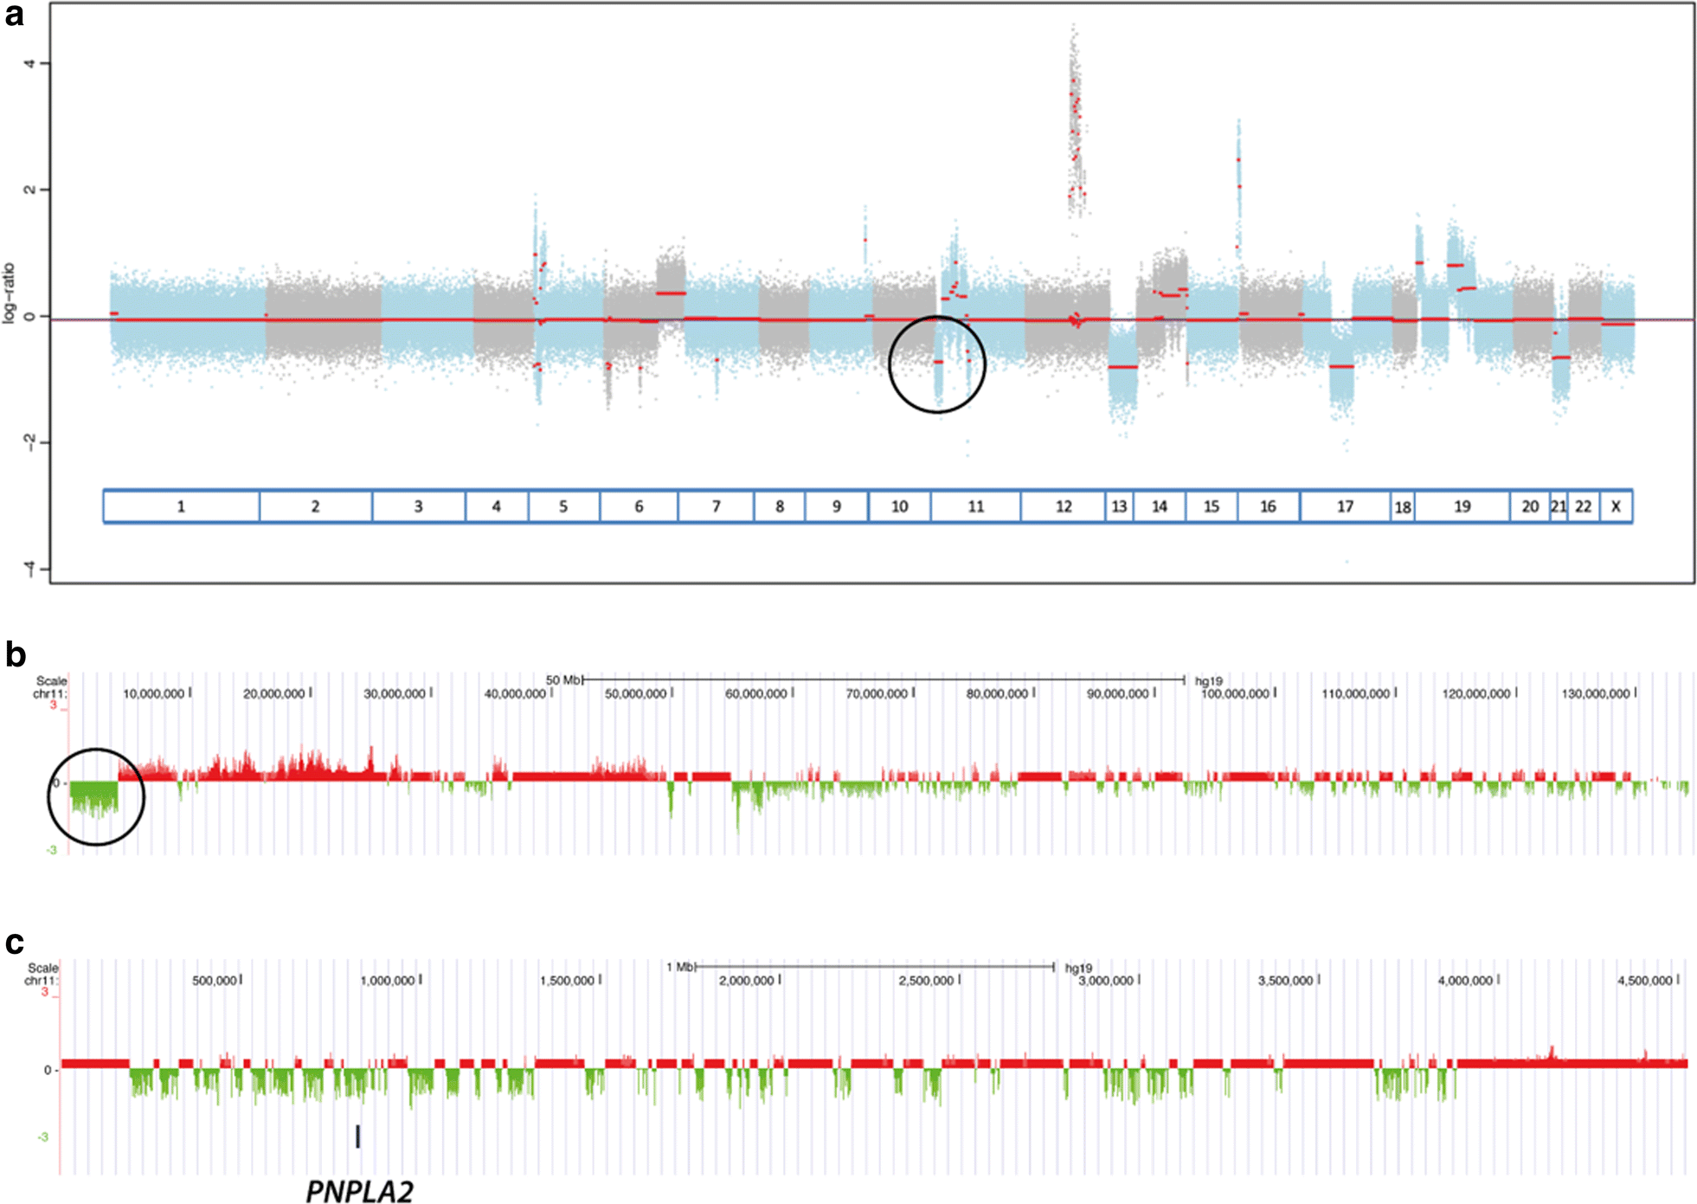The height and width of the screenshot is (1204, 1697).
Task: Click the chromosome 4 label box
Action: [x=497, y=506]
